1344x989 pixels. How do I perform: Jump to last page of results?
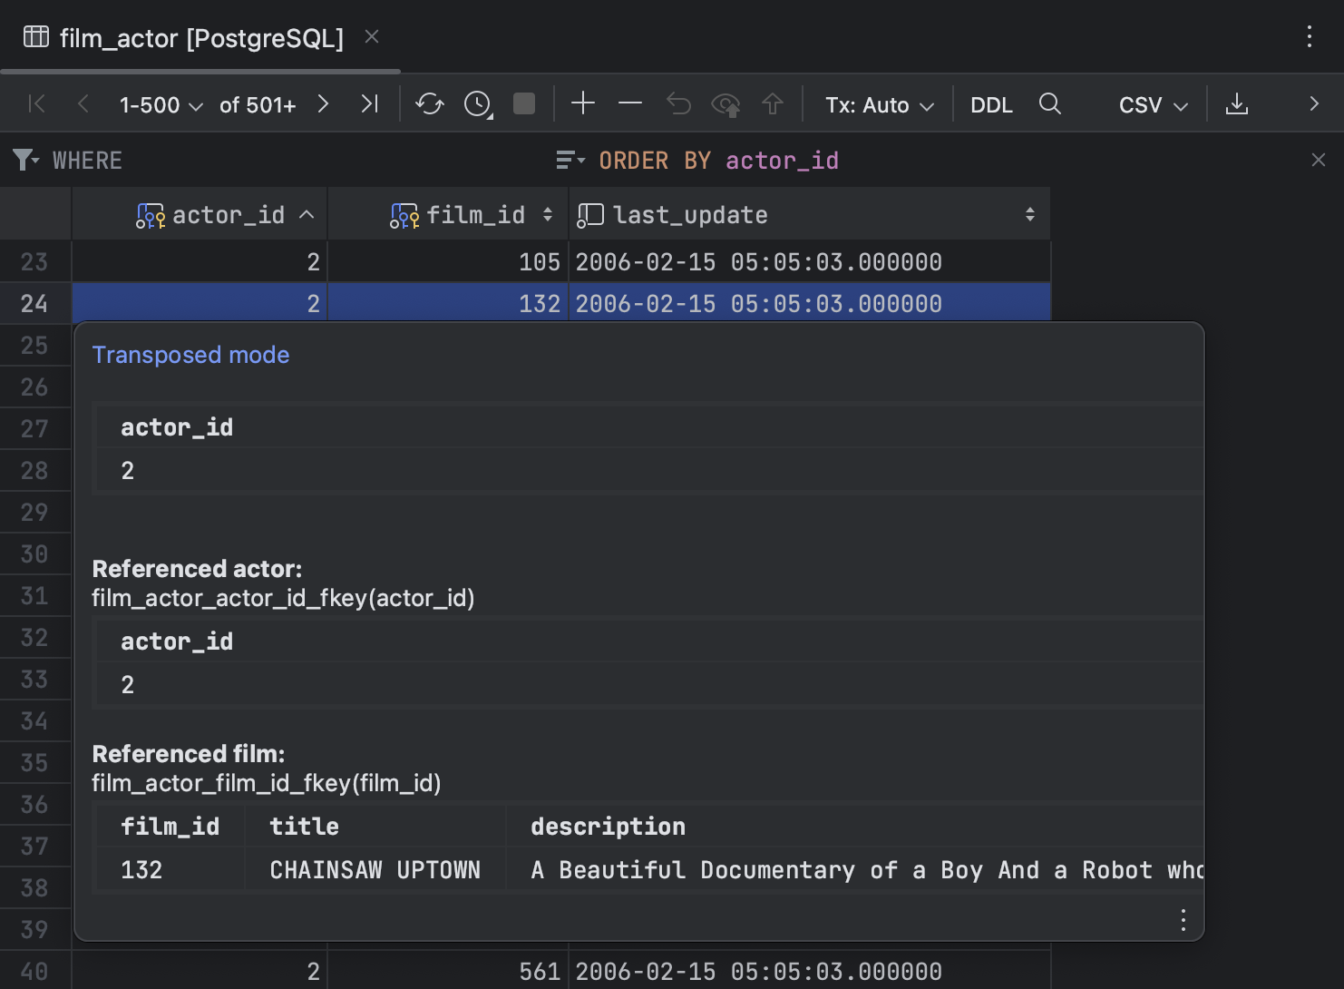coord(369,103)
